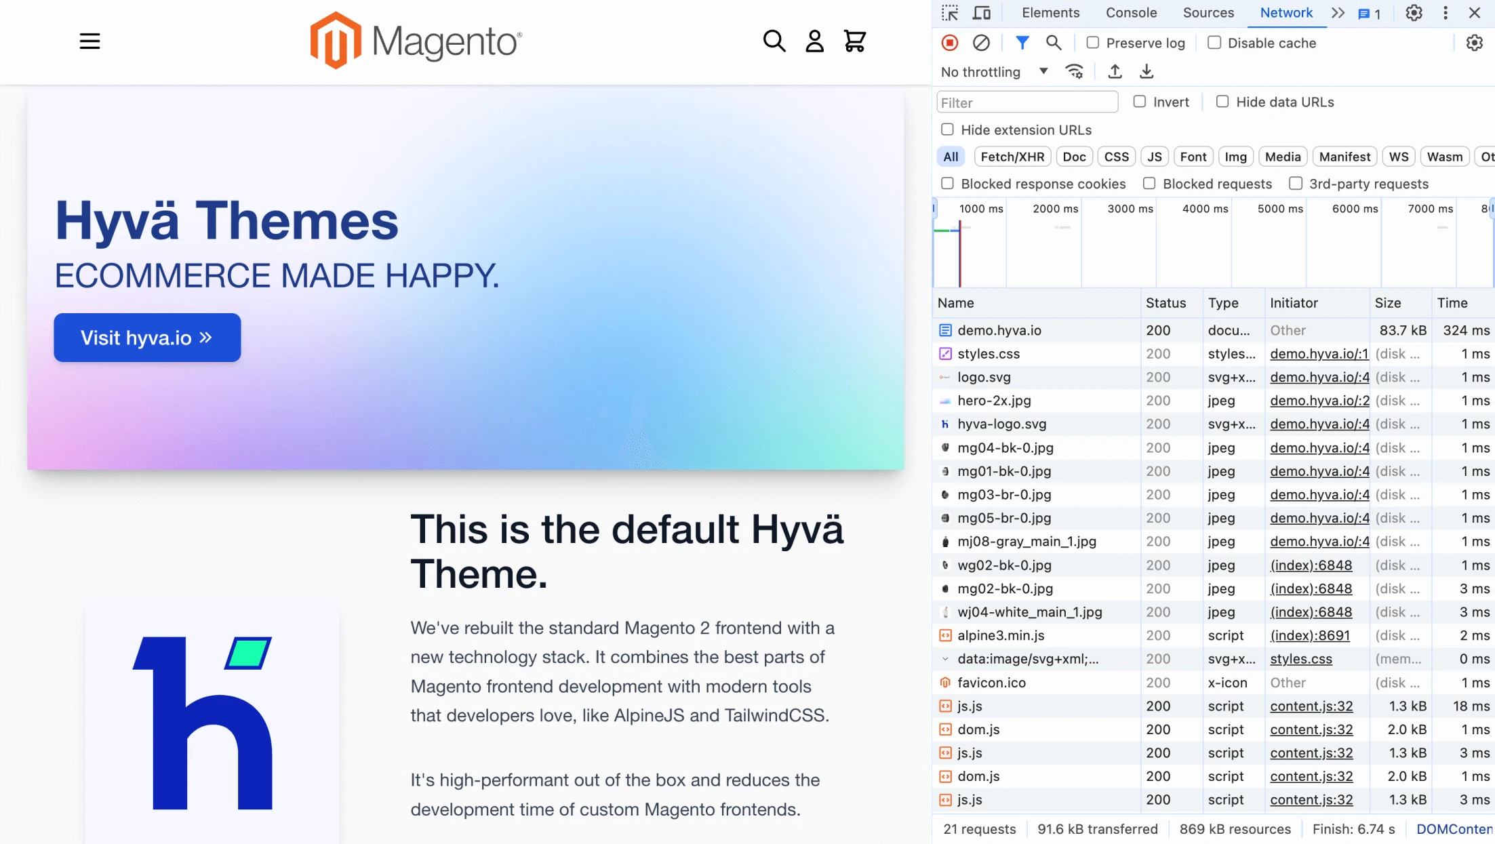Viewport: 1495px width, 844px height.
Task: Open the No throttling dropdown
Action: pos(995,72)
